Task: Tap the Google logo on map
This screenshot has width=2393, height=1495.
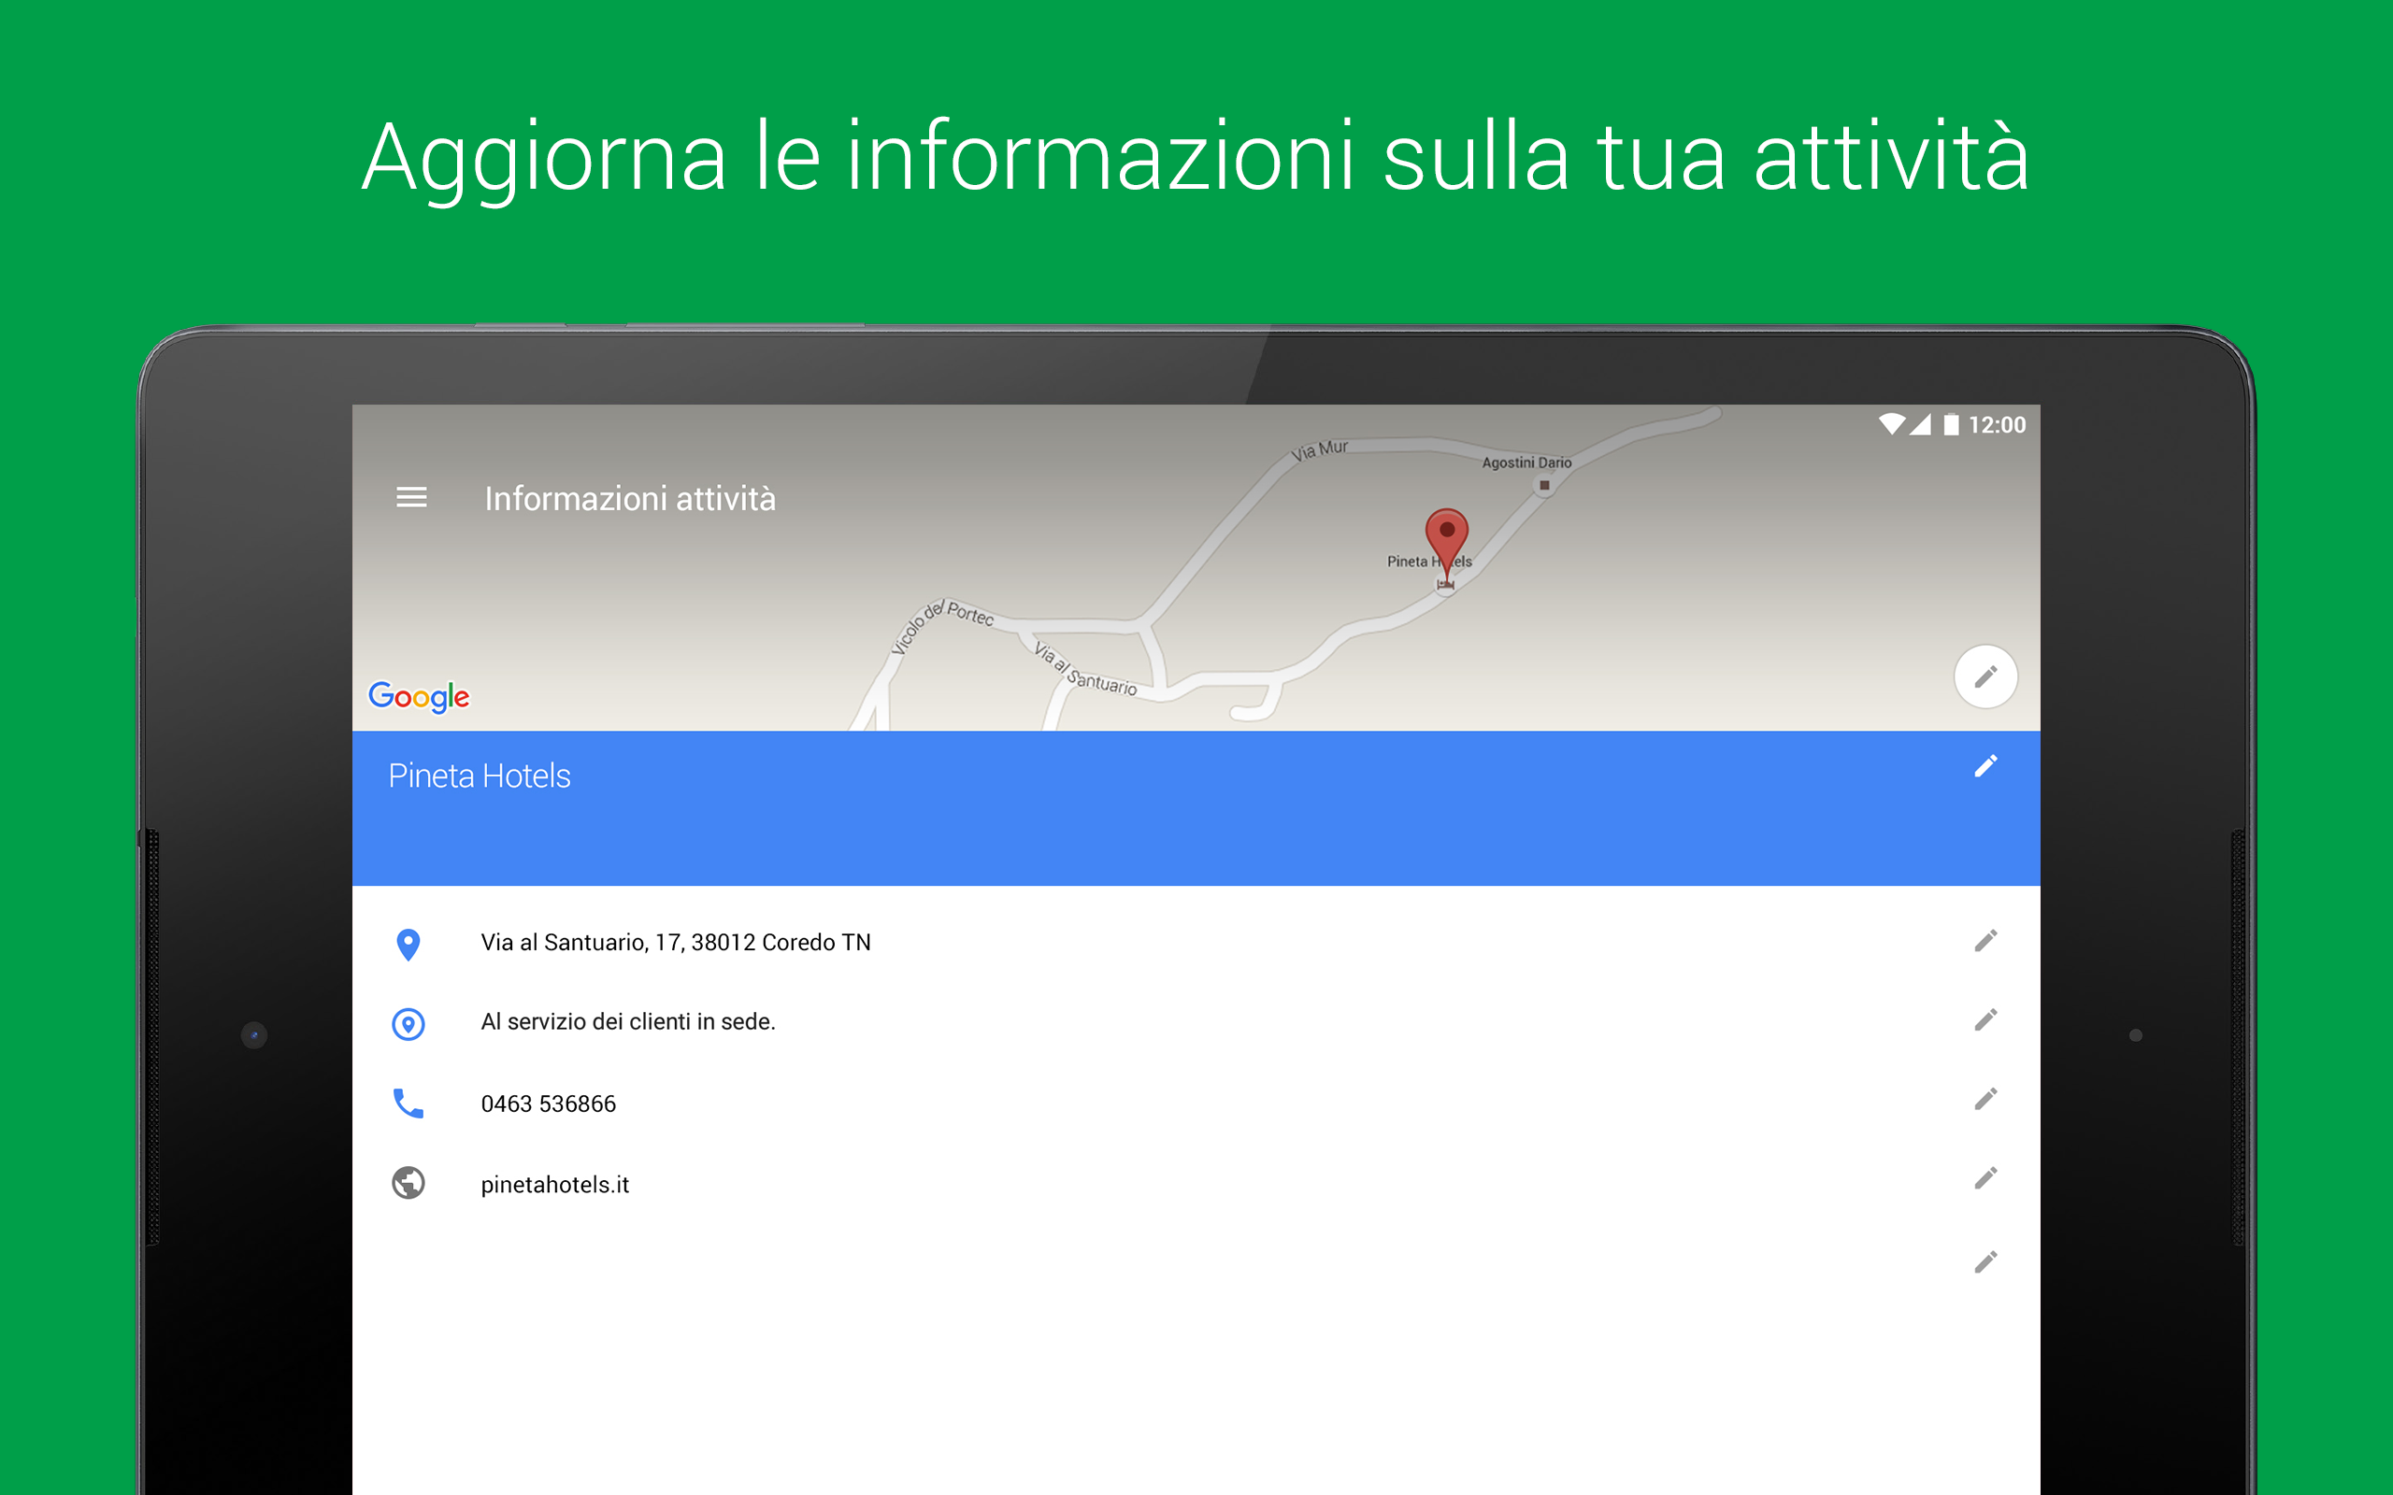Action: point(418,697)
